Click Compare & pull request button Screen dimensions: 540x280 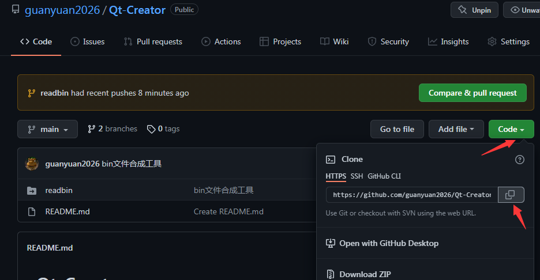(472, 93)
